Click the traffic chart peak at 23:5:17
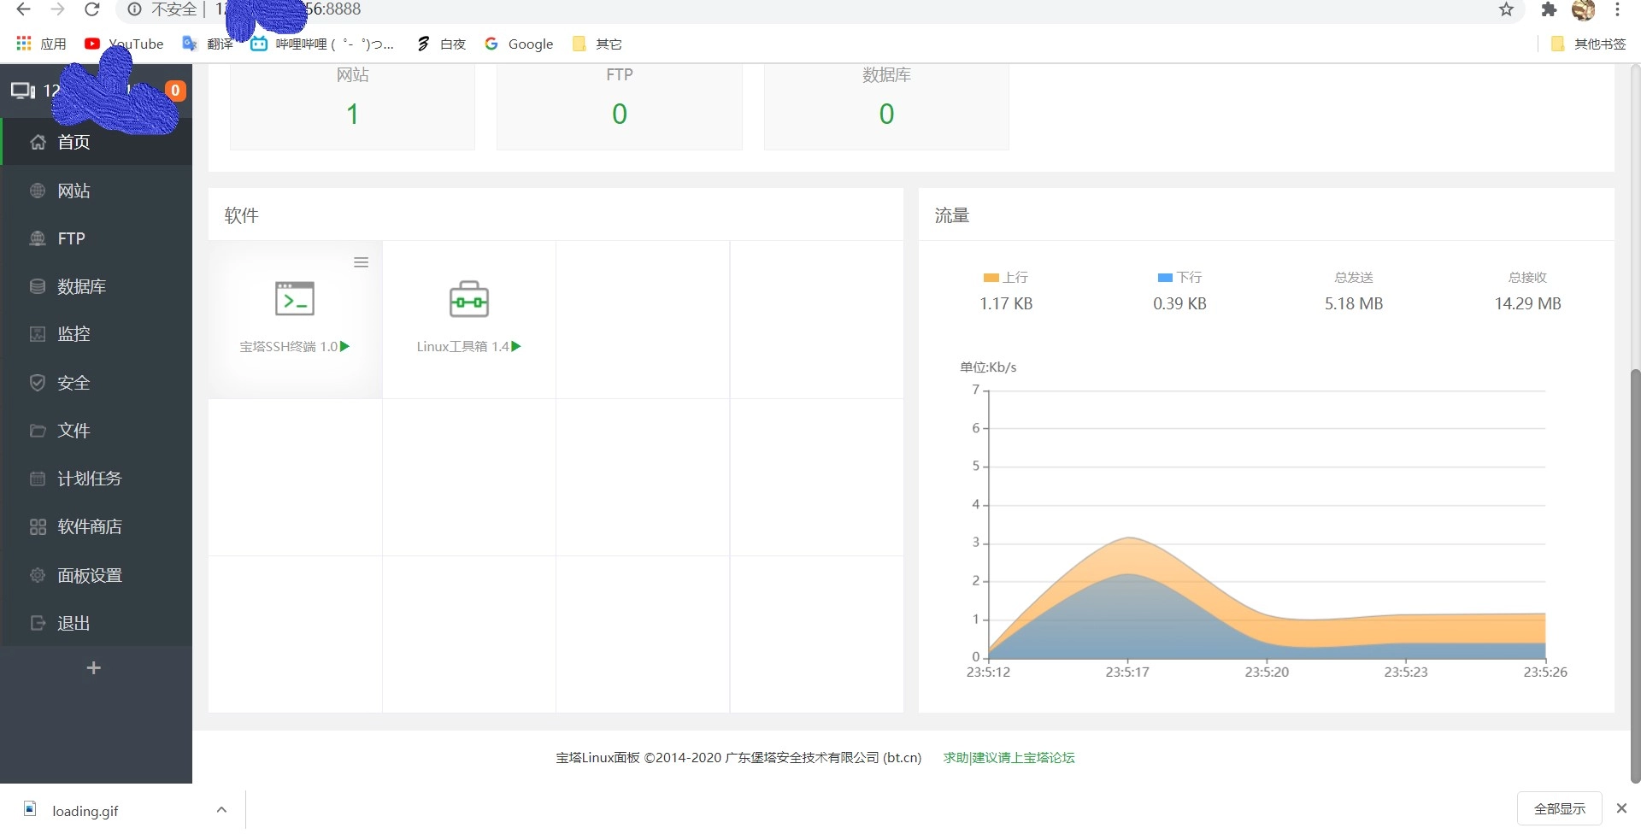The width and height of the screenshot is (1641, 834). click(1128, 537)
